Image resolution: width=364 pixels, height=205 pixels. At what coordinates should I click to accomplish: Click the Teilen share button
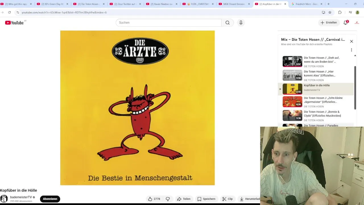pos(184,199)
